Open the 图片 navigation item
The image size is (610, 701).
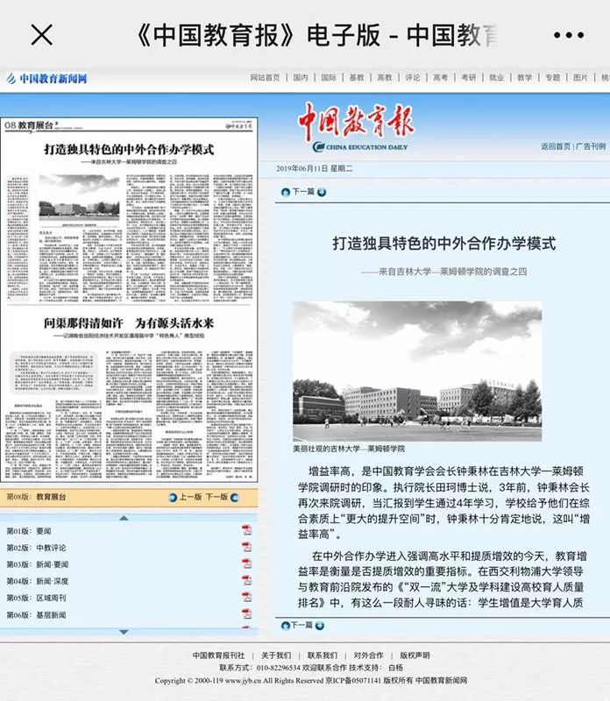[580, 77]
